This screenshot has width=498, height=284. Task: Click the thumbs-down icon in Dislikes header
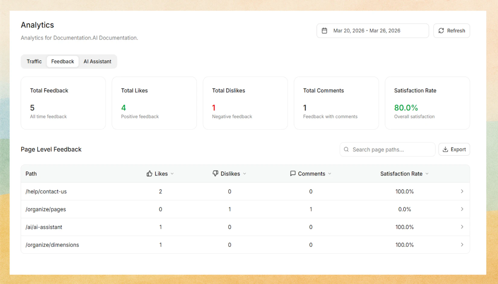(x=215, y=173)
